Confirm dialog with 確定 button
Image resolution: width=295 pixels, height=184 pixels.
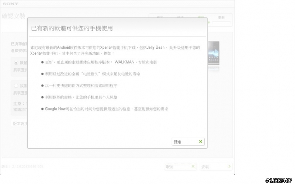click(188, 142)
